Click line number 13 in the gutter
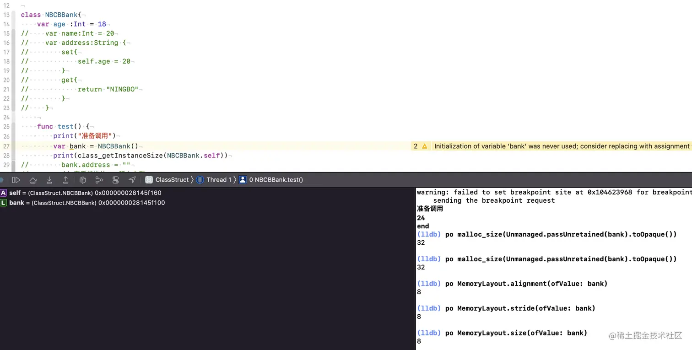692x350 pixels. click(6, 15)
